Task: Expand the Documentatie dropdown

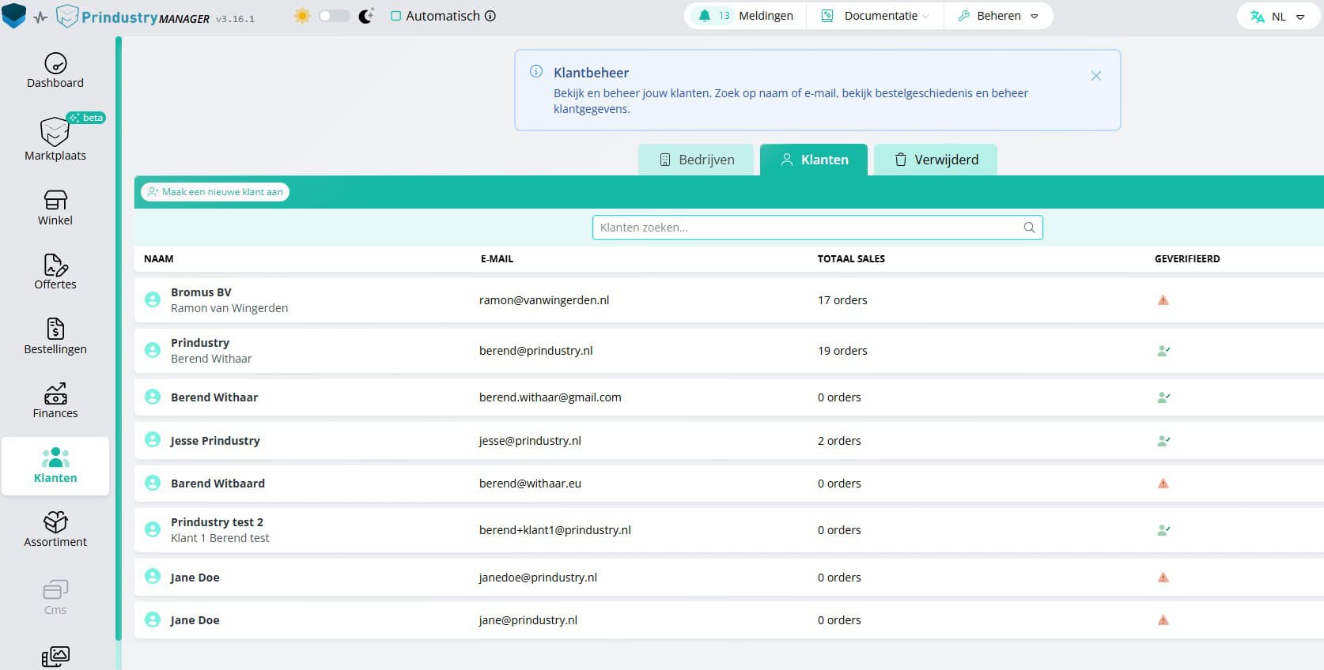Action: coord(875,16)
